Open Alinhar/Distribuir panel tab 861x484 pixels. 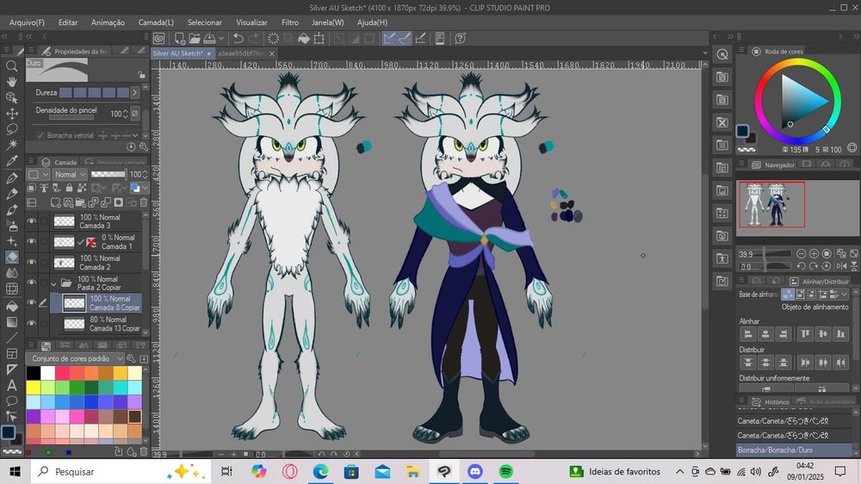(820, 282)
